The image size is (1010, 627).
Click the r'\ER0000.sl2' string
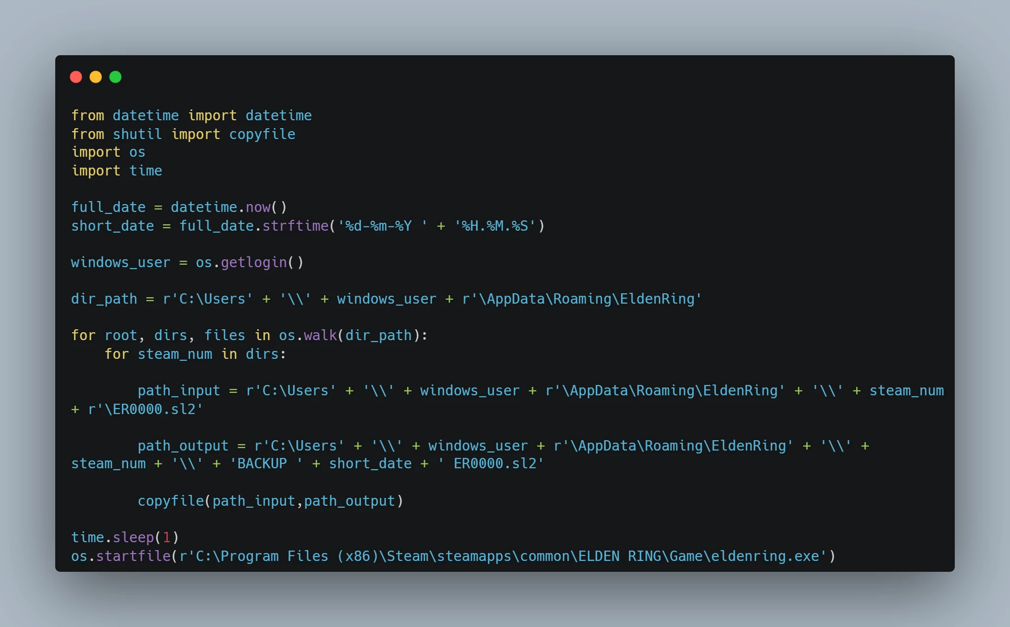pos(145,409)
